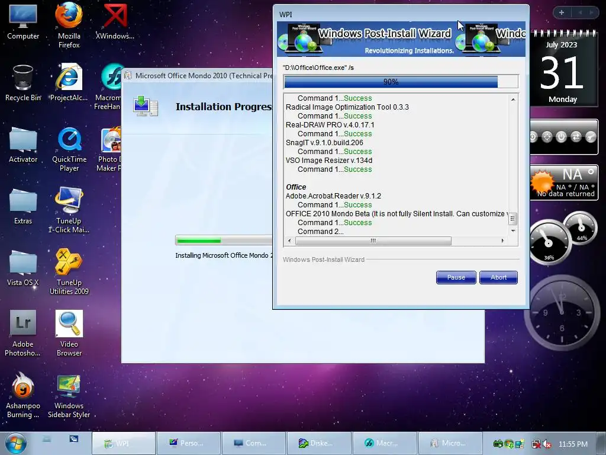The image size is (606, 455).
Task: Click Microsoft Office Mondo 2010 window title bar
Action: pyautogui.click(x=198, y=76)
